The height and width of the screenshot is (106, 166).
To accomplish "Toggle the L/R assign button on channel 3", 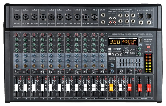I will 37,85.
